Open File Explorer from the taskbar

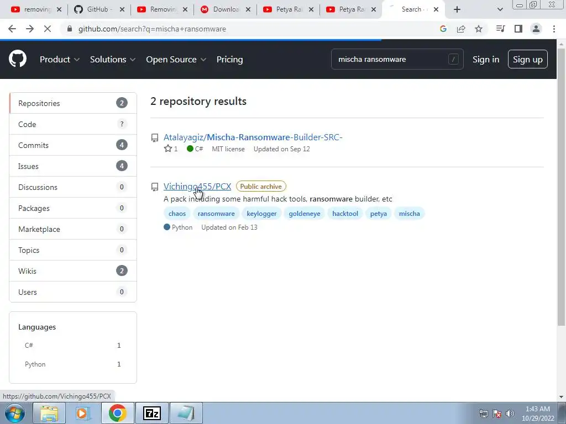pyautogui.click(x=49, y=413)
